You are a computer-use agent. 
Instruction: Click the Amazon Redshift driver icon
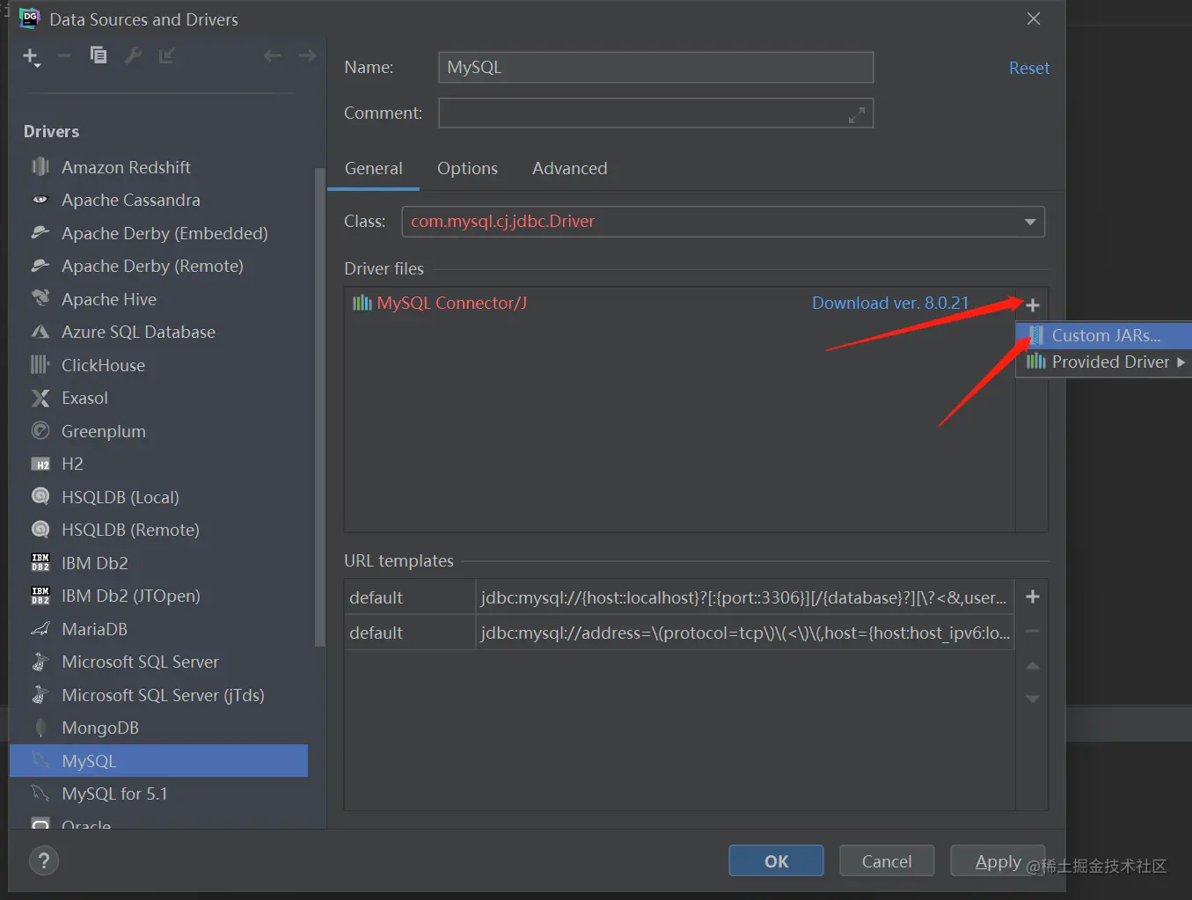click(40, 167)
